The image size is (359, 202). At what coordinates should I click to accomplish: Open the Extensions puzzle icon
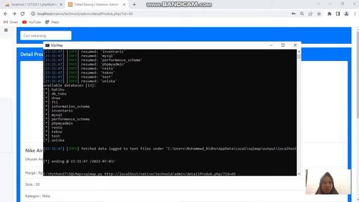(x=329, y=13)
